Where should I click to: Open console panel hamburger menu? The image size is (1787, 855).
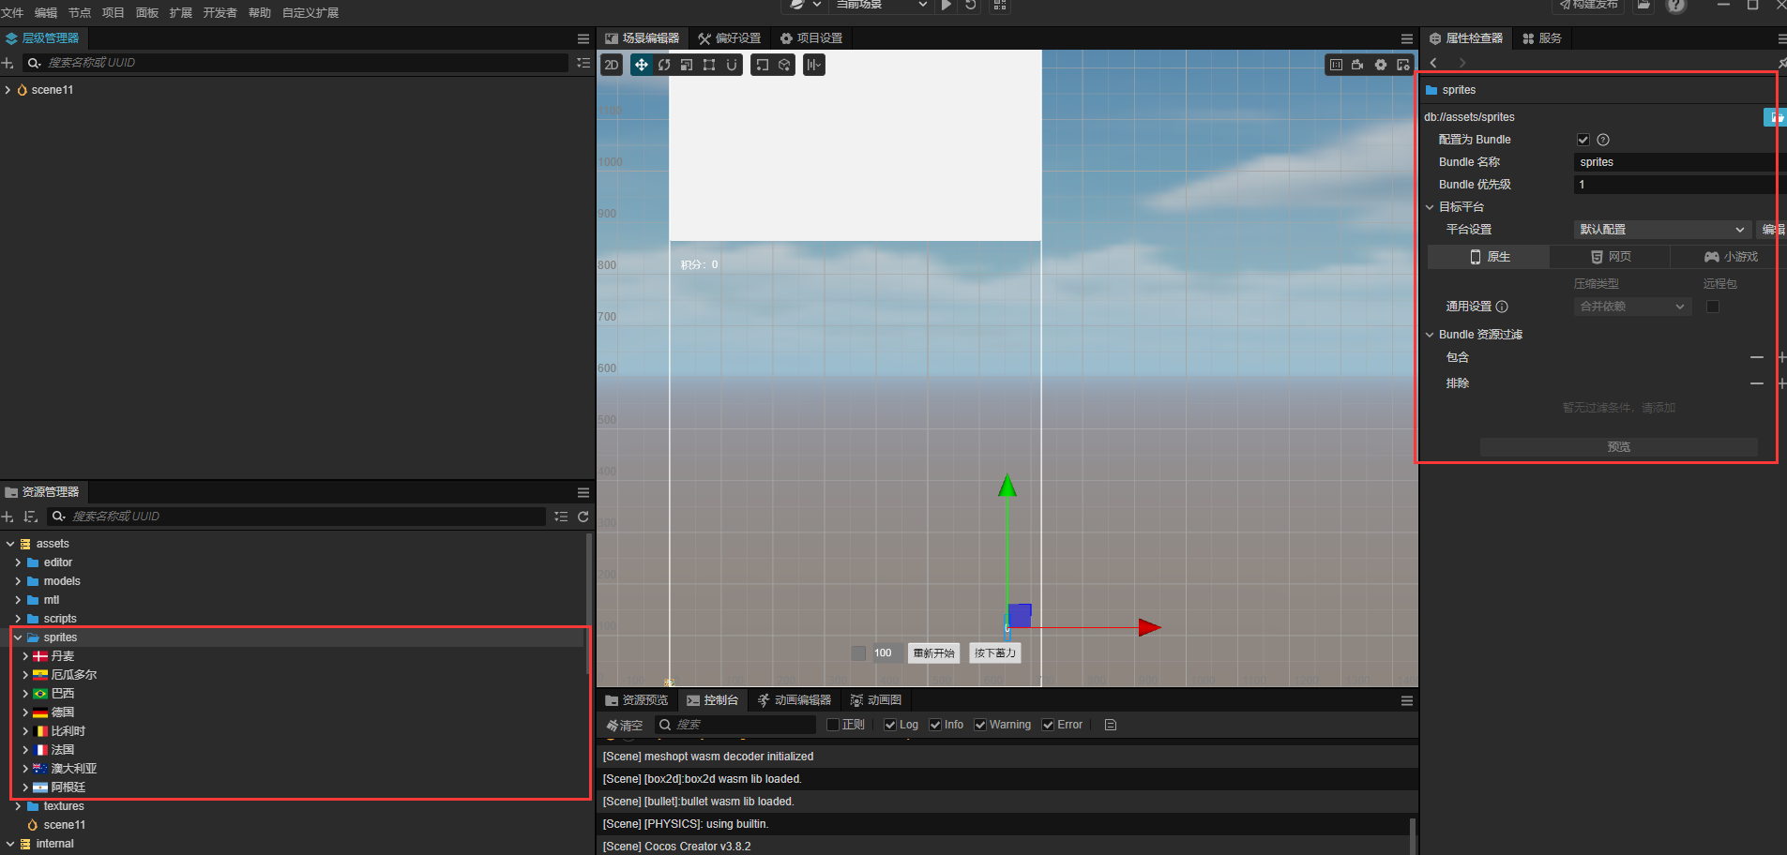(x=1407, y=700)
